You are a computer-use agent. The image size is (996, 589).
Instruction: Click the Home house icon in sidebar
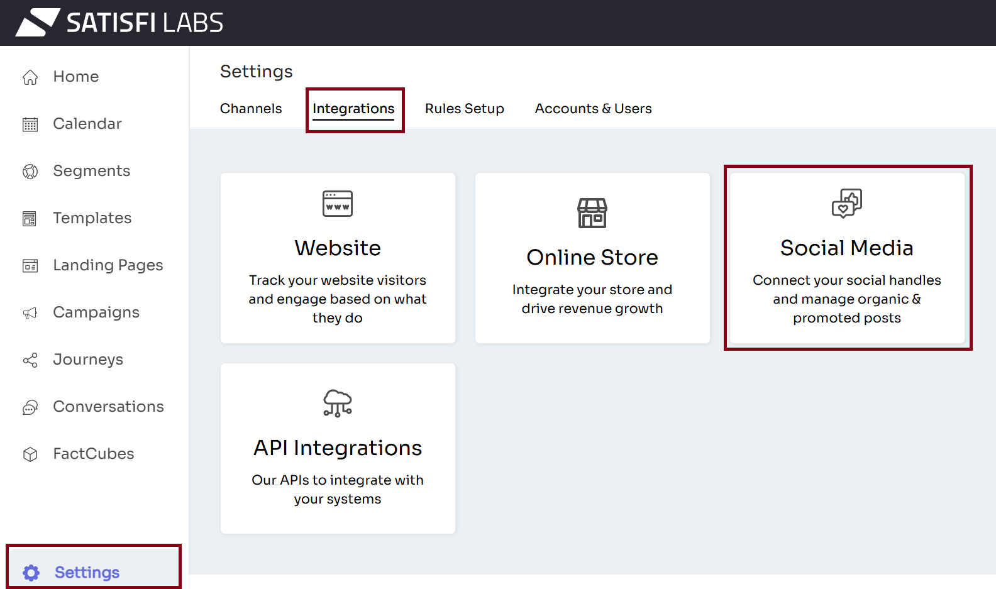click(x=30, y=77)
